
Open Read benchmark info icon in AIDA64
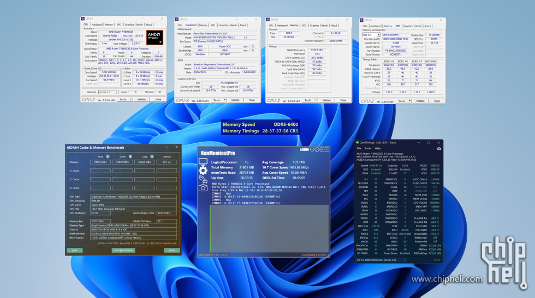pos(108,156)
